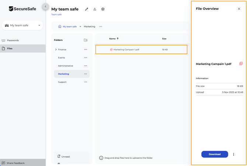Expand the Finance folder chevron
Screen dimensions: 247x166
tap(56, 49)
